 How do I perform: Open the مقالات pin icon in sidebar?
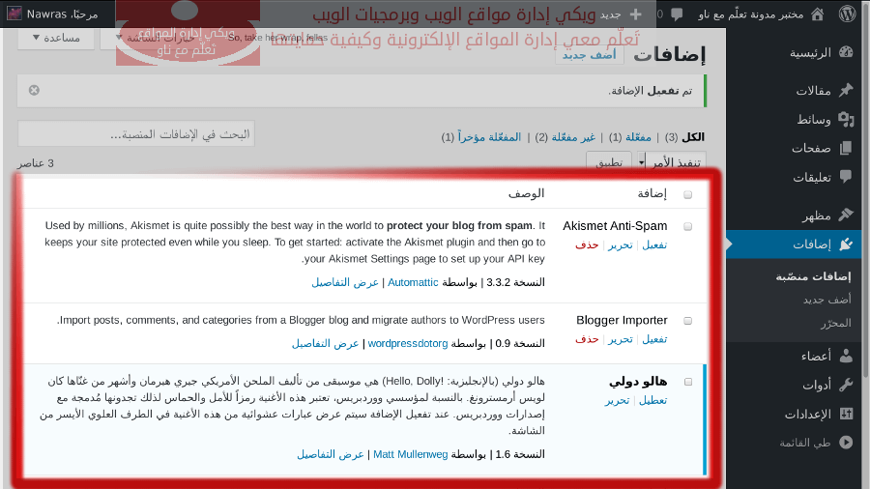point(846,90)
